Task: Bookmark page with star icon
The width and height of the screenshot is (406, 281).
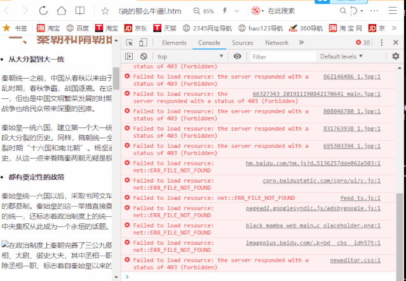Action: coord(104,11)
